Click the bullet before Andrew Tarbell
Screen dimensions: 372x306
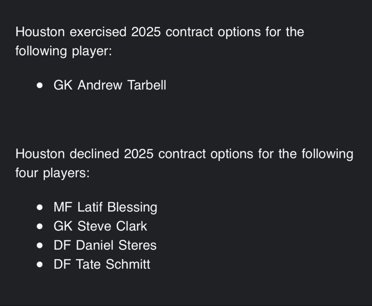pyautogui.click(x=40, y=85)
